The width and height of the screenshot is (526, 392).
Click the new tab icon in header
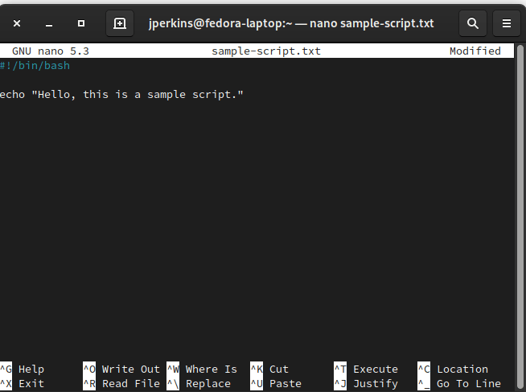tap(120, 23)
